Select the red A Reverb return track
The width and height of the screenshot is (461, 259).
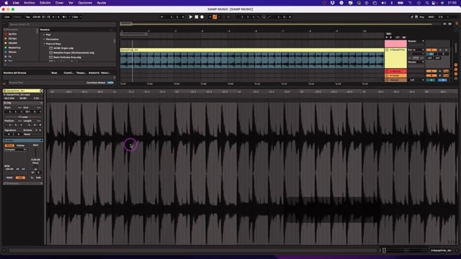395,71
